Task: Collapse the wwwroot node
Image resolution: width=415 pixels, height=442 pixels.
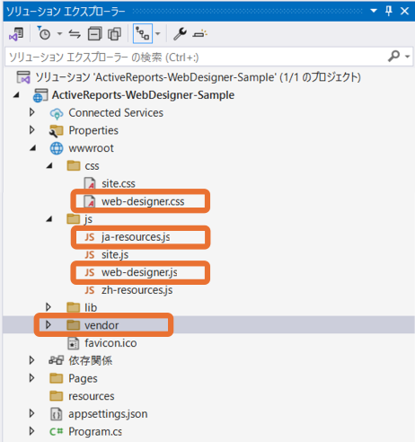Action: (32, 148)
